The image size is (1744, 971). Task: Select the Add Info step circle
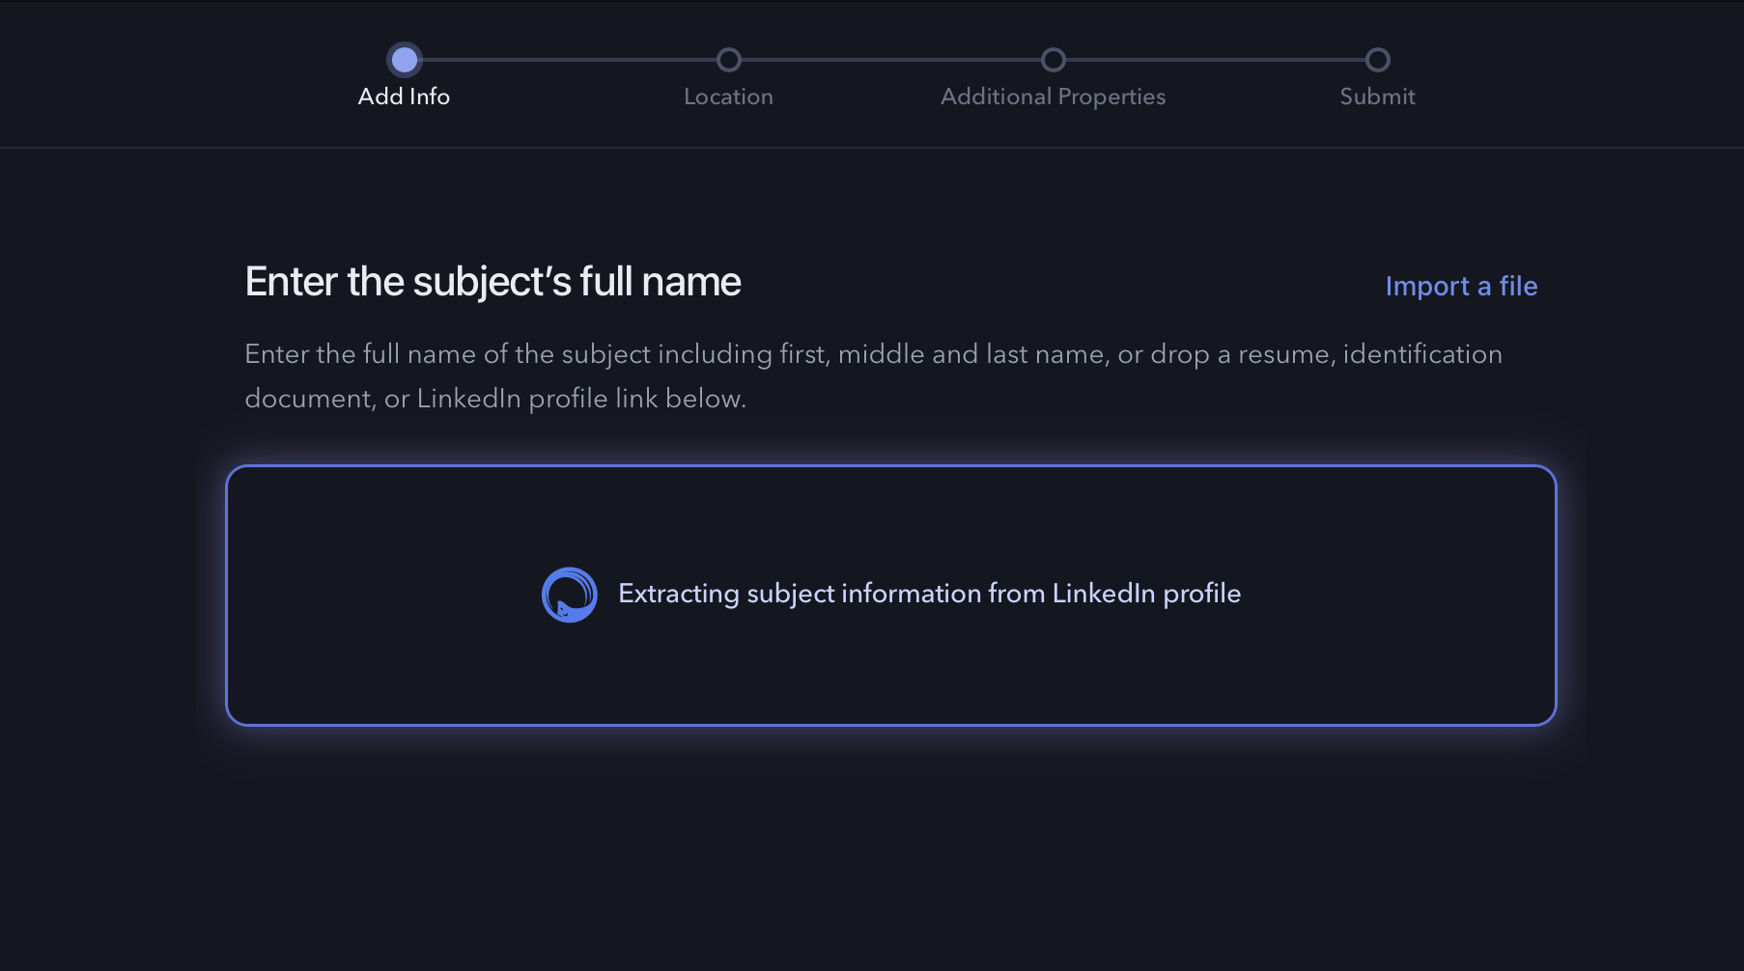point(405,60)
